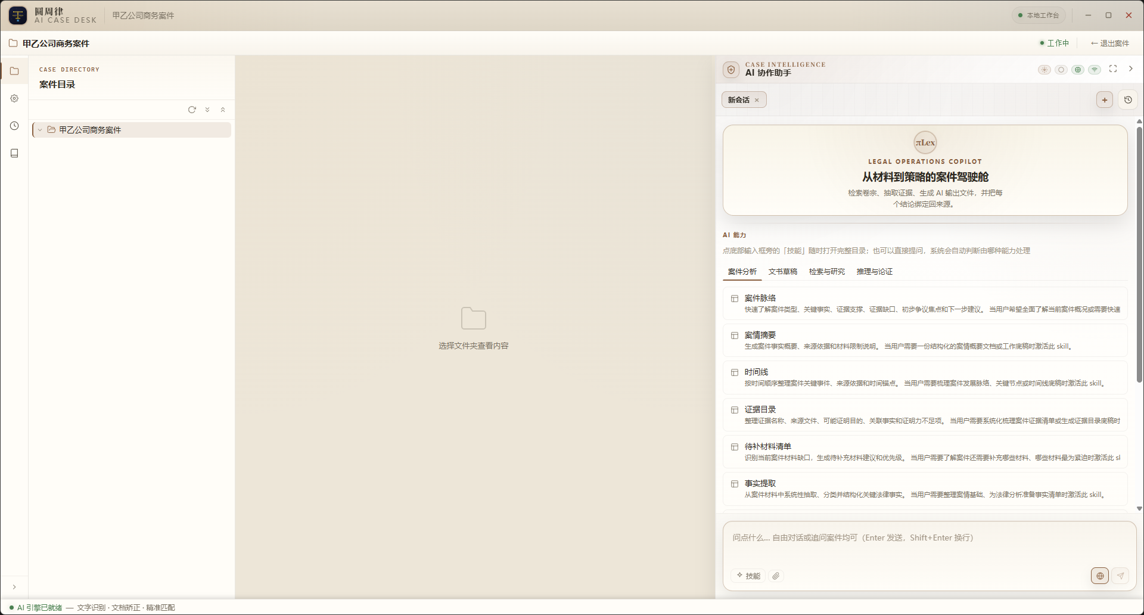Toggle the green chip indicator pill

[1078, 70]
